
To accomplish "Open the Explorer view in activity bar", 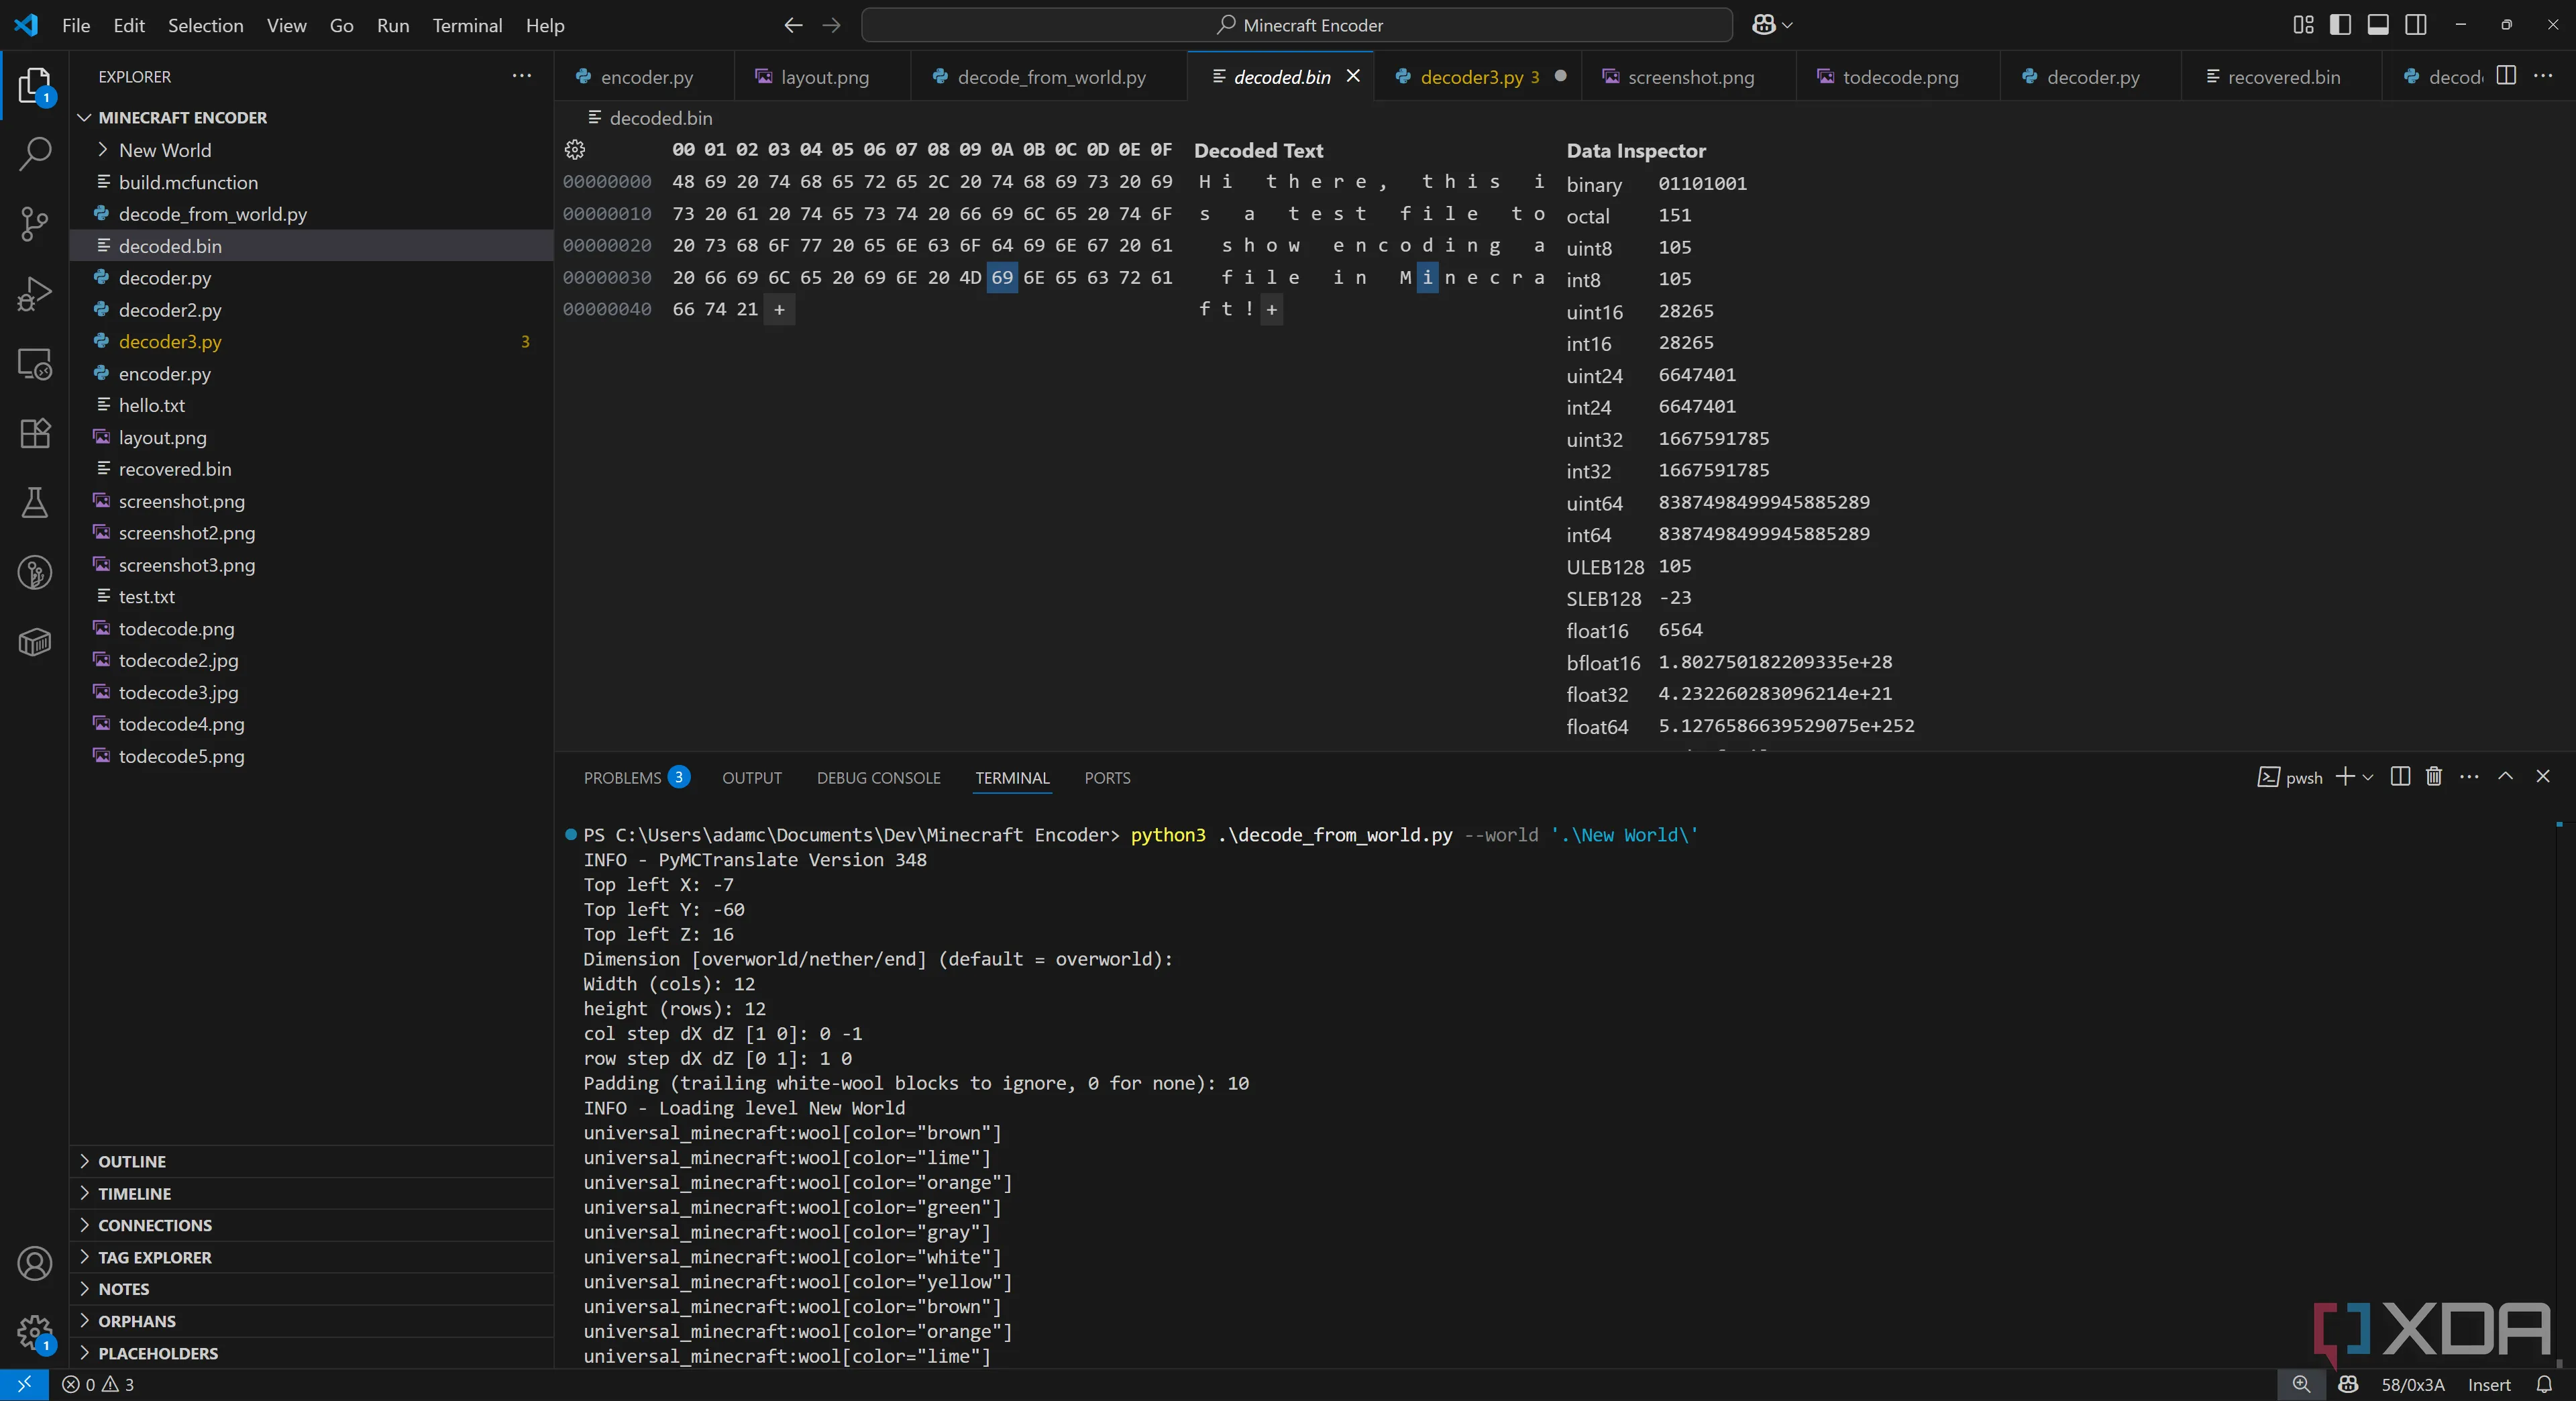I will 34,85.
